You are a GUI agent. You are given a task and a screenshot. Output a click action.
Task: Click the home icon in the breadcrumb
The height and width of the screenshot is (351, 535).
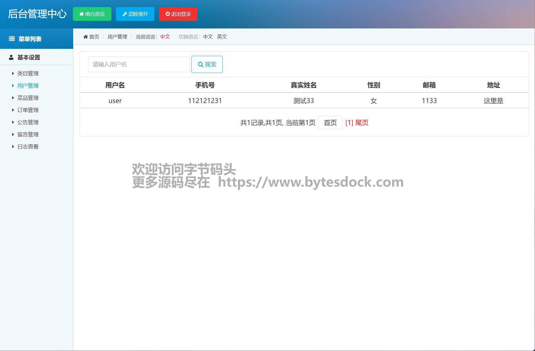click(x=86, y=37)
